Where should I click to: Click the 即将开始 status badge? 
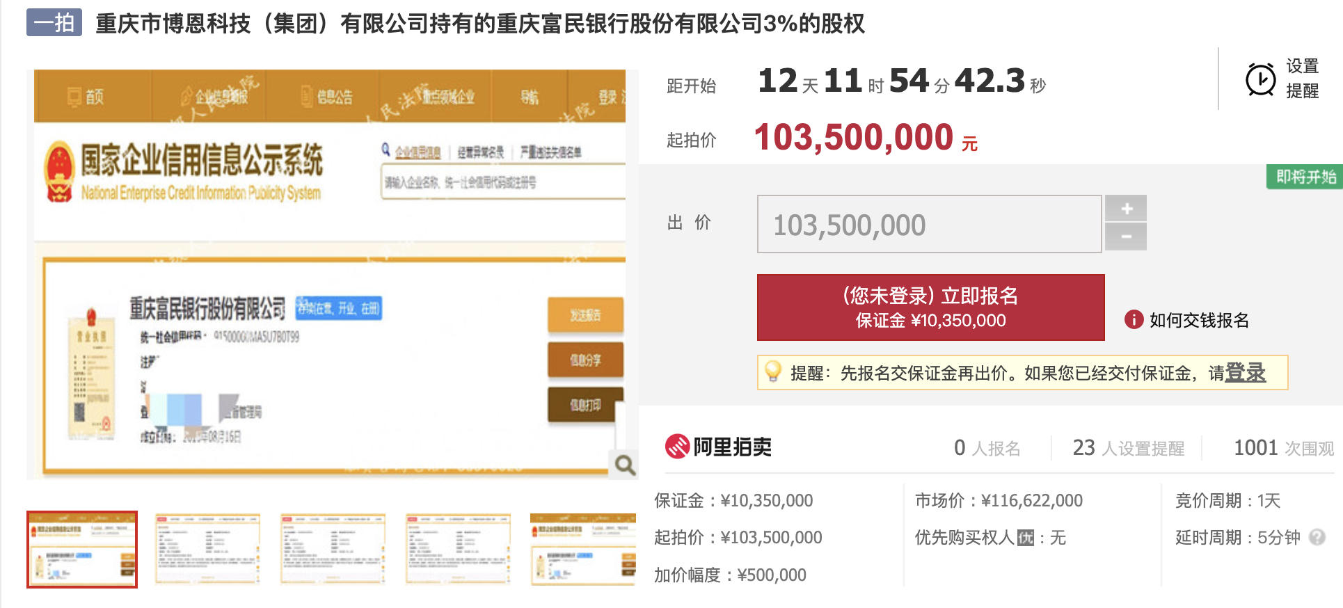pyautogui.click(x=1305, y=177)
